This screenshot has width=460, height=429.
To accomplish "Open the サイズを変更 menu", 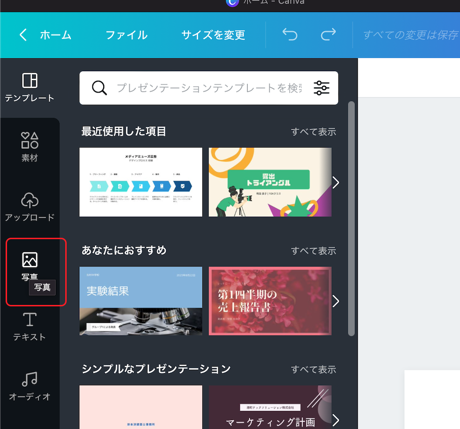I will click(213, 35).
